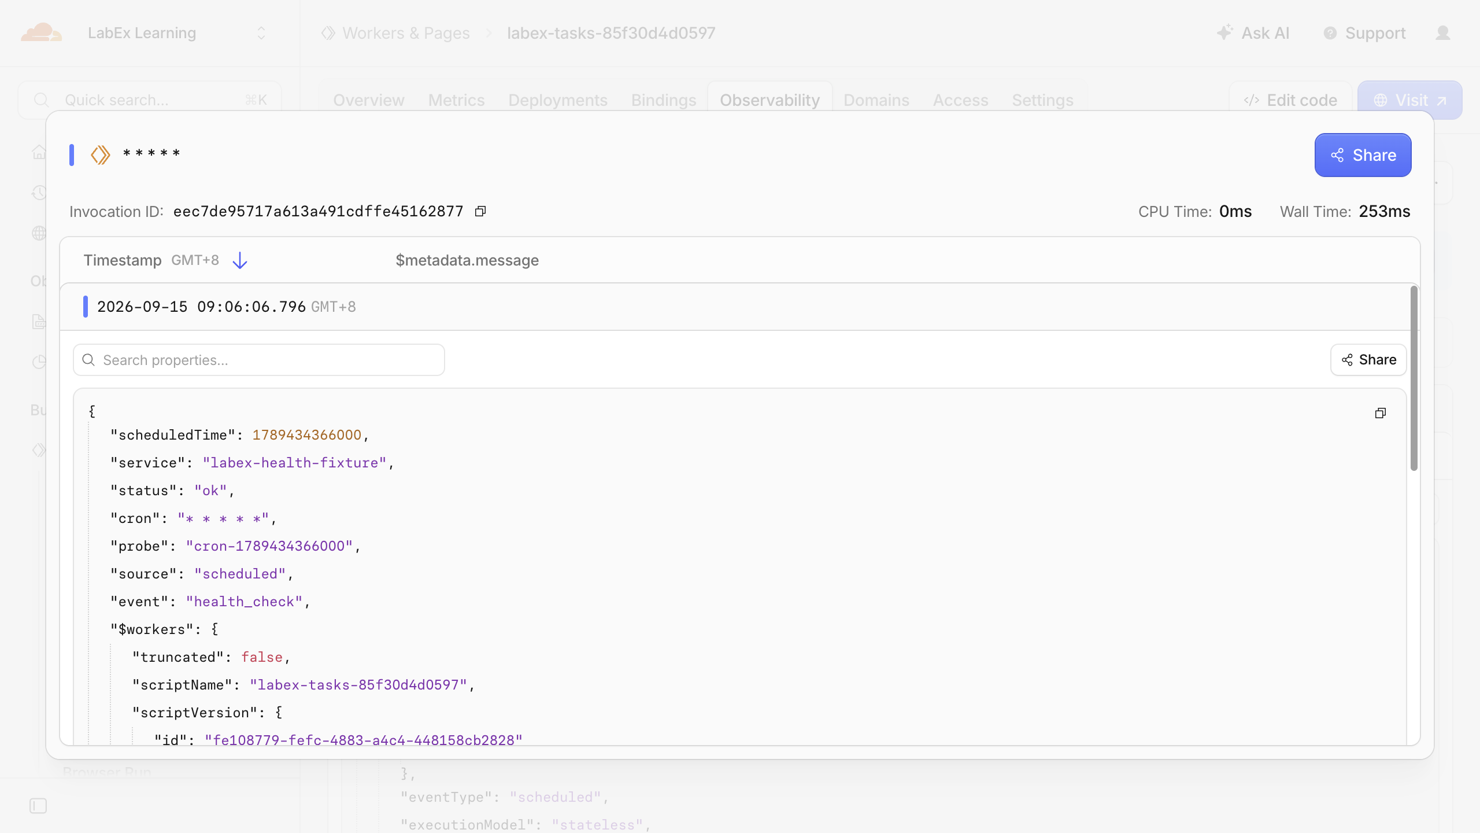1480x833 pixels.
Task: Click the white Share button in log details
Action: tap(1368, 360)
